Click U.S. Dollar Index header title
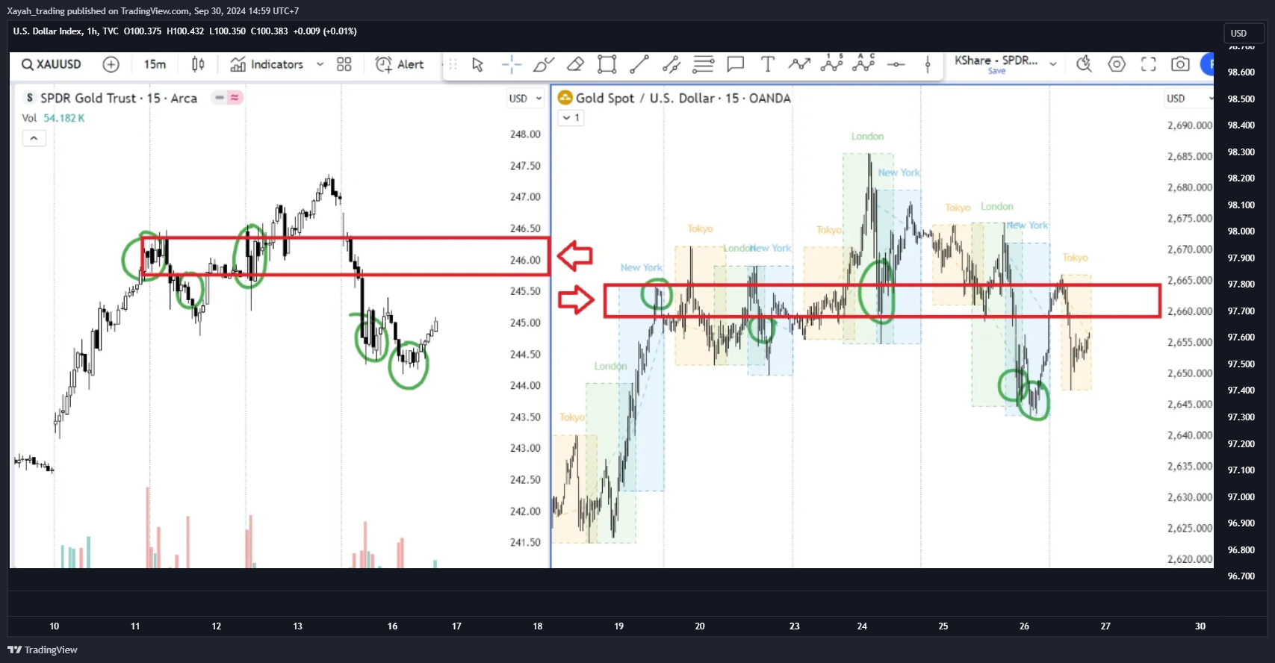The height and width of the screenshot is (663, 1275). 47,31
